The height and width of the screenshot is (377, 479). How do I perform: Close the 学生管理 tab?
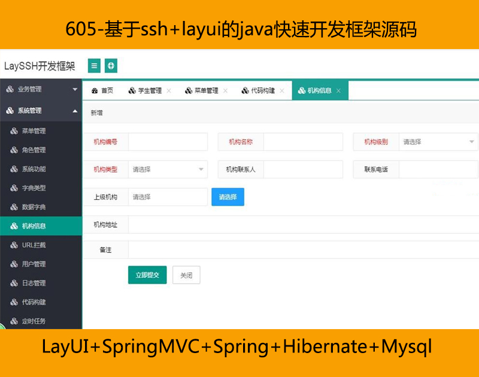tap(169, 91)
